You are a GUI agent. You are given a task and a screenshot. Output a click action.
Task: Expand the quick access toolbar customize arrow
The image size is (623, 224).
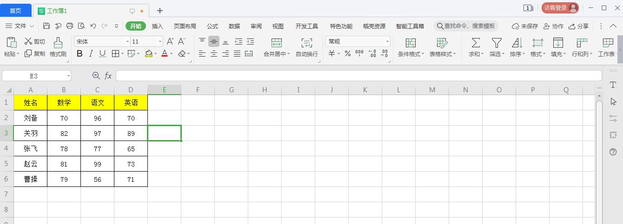(116, 26)
